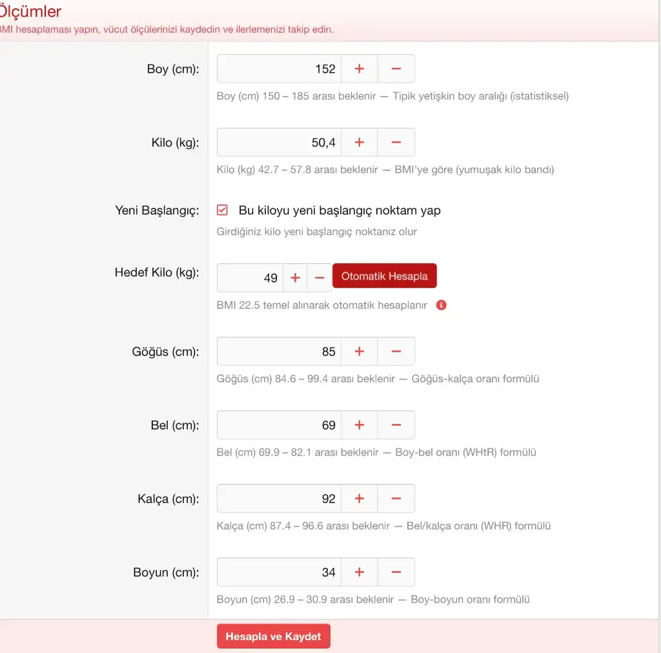Decrease Hedef Kilo with minus icon
The height and width of the screenshot is (653, 661).
click(x=319, y=277)
